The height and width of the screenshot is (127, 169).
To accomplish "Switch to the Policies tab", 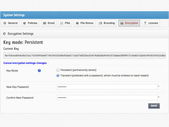I will 30,23.
